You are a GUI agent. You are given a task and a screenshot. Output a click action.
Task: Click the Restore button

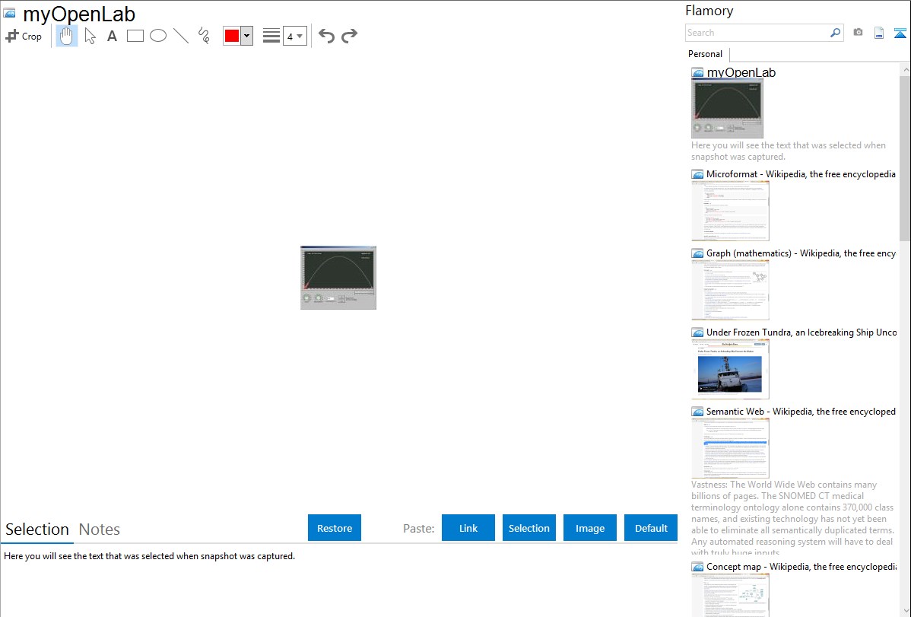[335, 528]
